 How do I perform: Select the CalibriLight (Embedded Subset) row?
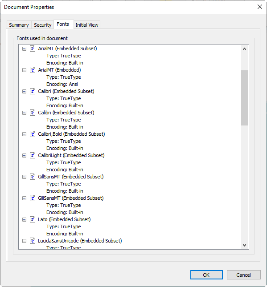(x=71, y=156)
